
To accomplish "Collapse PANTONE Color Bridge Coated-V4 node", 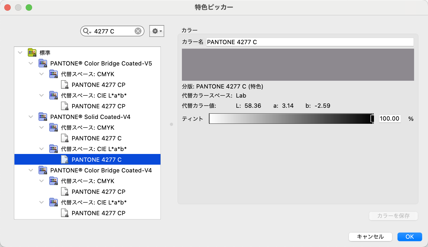I will [x=31, y=170].
